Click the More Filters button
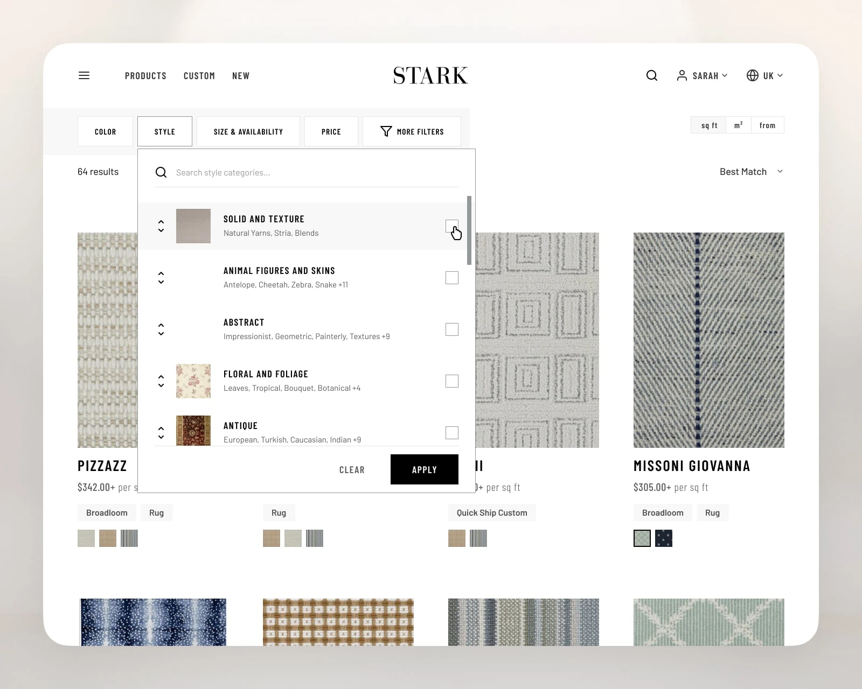This screenshot has height=689, width=862. (412, 131)
